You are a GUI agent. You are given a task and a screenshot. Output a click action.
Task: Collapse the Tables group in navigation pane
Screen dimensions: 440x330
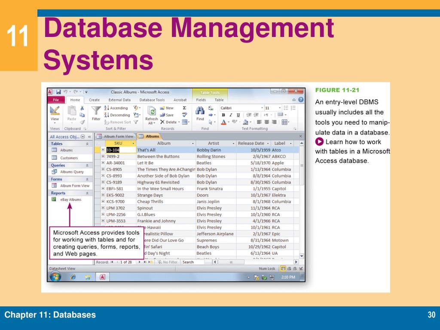87,144
